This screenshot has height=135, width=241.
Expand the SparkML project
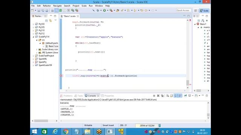click(x=34, y=59)
